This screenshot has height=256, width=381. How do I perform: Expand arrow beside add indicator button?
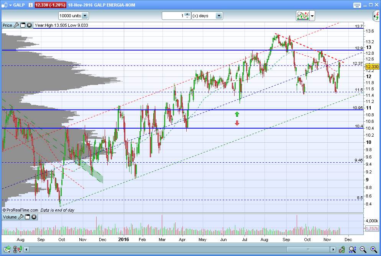(x=312, y=16)
